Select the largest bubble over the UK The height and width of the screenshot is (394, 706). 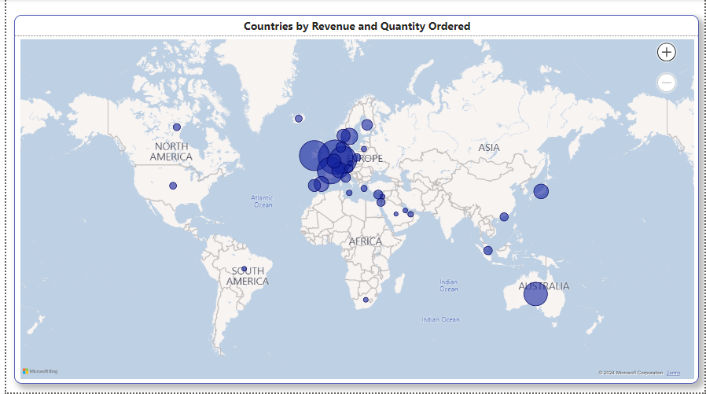(x=313, y=155)
